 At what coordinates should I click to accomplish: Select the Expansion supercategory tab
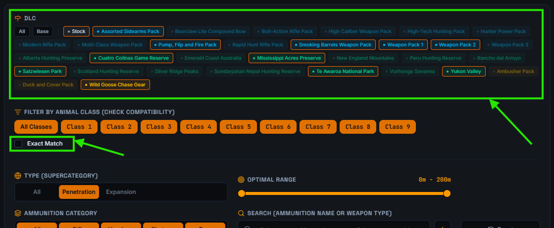pos(121,192)
